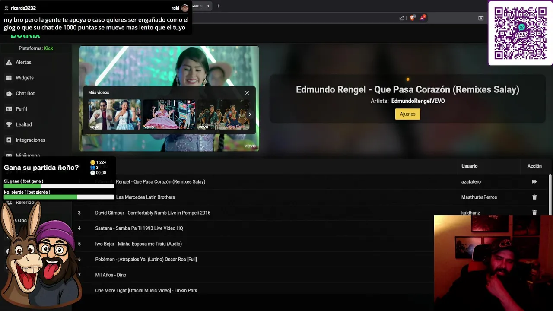Click the music video player
Viewport: 553px width, 311px height.
(x=169, y=98)
